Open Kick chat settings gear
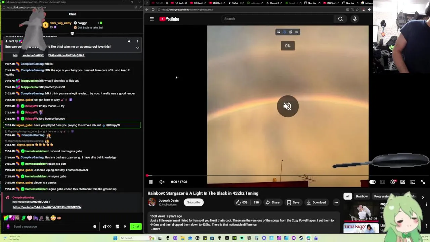 point(125,227)
